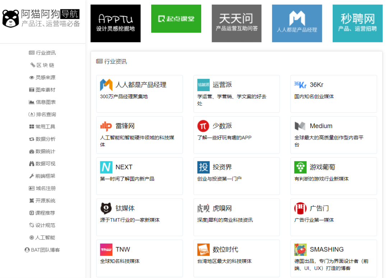Click '300万产品经理聚集地' description text
Image resolution: width=388 pixels, height=278 pixels.
(x=124, y=96)
